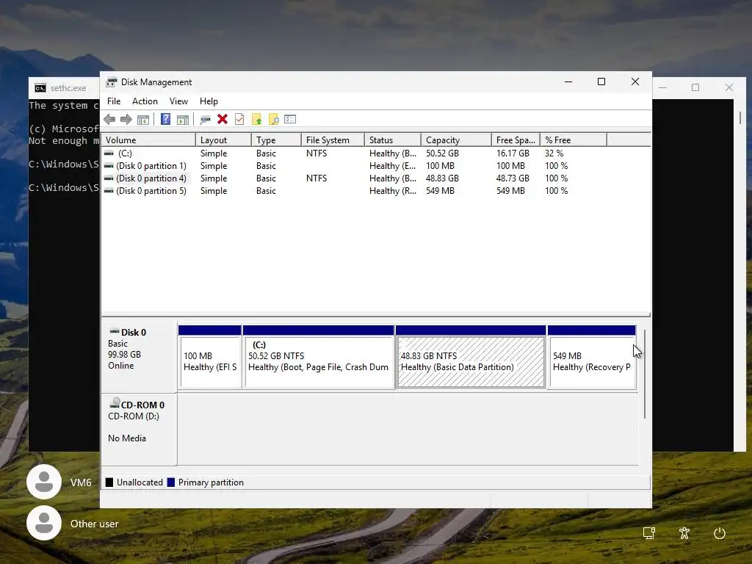Click the Back arrow in the toolbar
This screenshot has height=564, width=752.
click(x=109, y=120)
